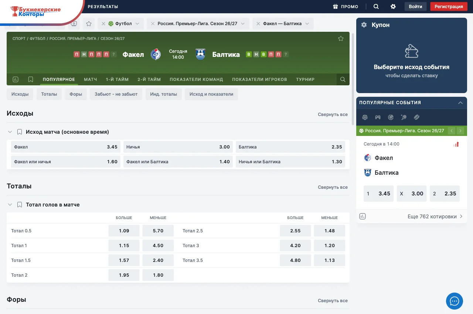Collapse Тотал голов в матче market
Screen dimensions: 473x314
[10, 205]
